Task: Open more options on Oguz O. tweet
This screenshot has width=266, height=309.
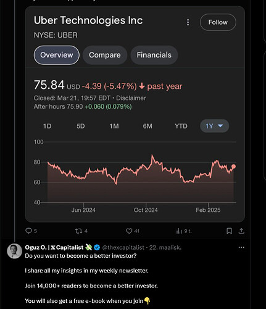Action: (241, 247)
